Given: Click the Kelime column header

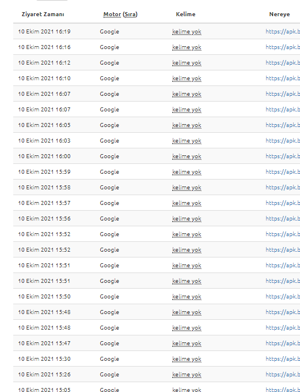Looking at the screenshot, I should pos(185,14).
